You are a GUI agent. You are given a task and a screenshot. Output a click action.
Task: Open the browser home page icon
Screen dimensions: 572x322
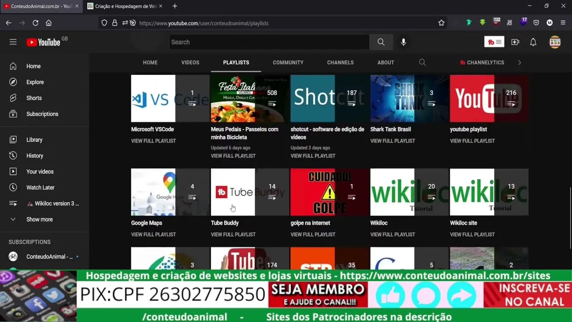(49, 23)
